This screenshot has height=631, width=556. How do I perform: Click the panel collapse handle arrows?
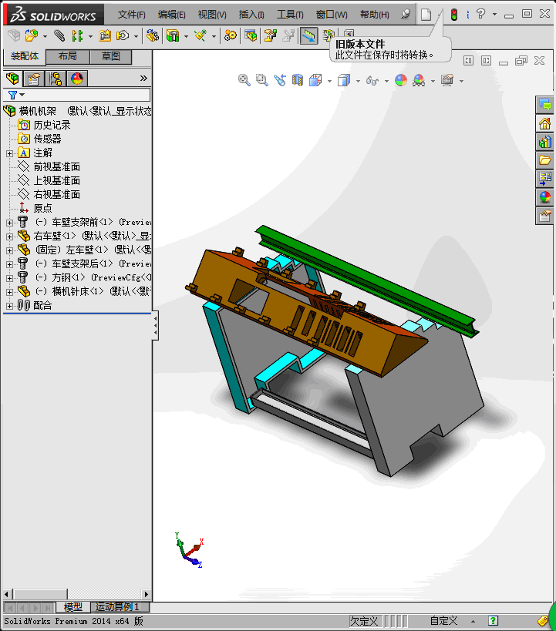[155, 325]
